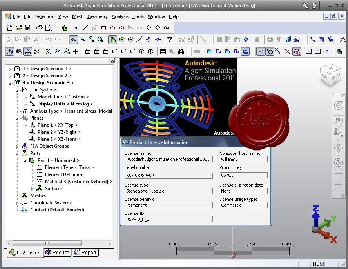Viewport: 348px width, 269px height.
Task: Click the tree panel scroll right arrow
Action: point(109,243)
